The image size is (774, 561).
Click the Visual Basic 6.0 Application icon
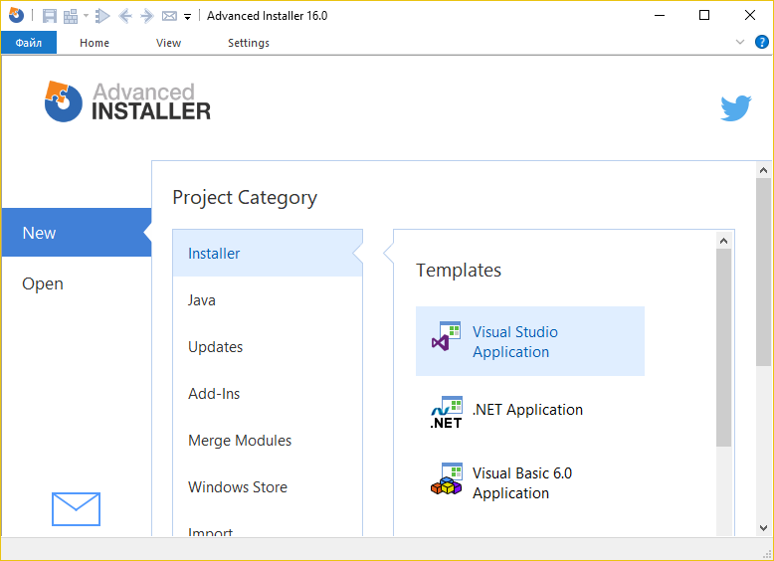point(447,478)
